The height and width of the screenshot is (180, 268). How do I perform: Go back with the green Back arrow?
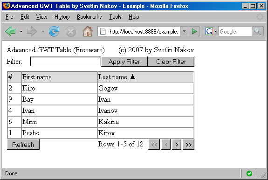point(11,31)
